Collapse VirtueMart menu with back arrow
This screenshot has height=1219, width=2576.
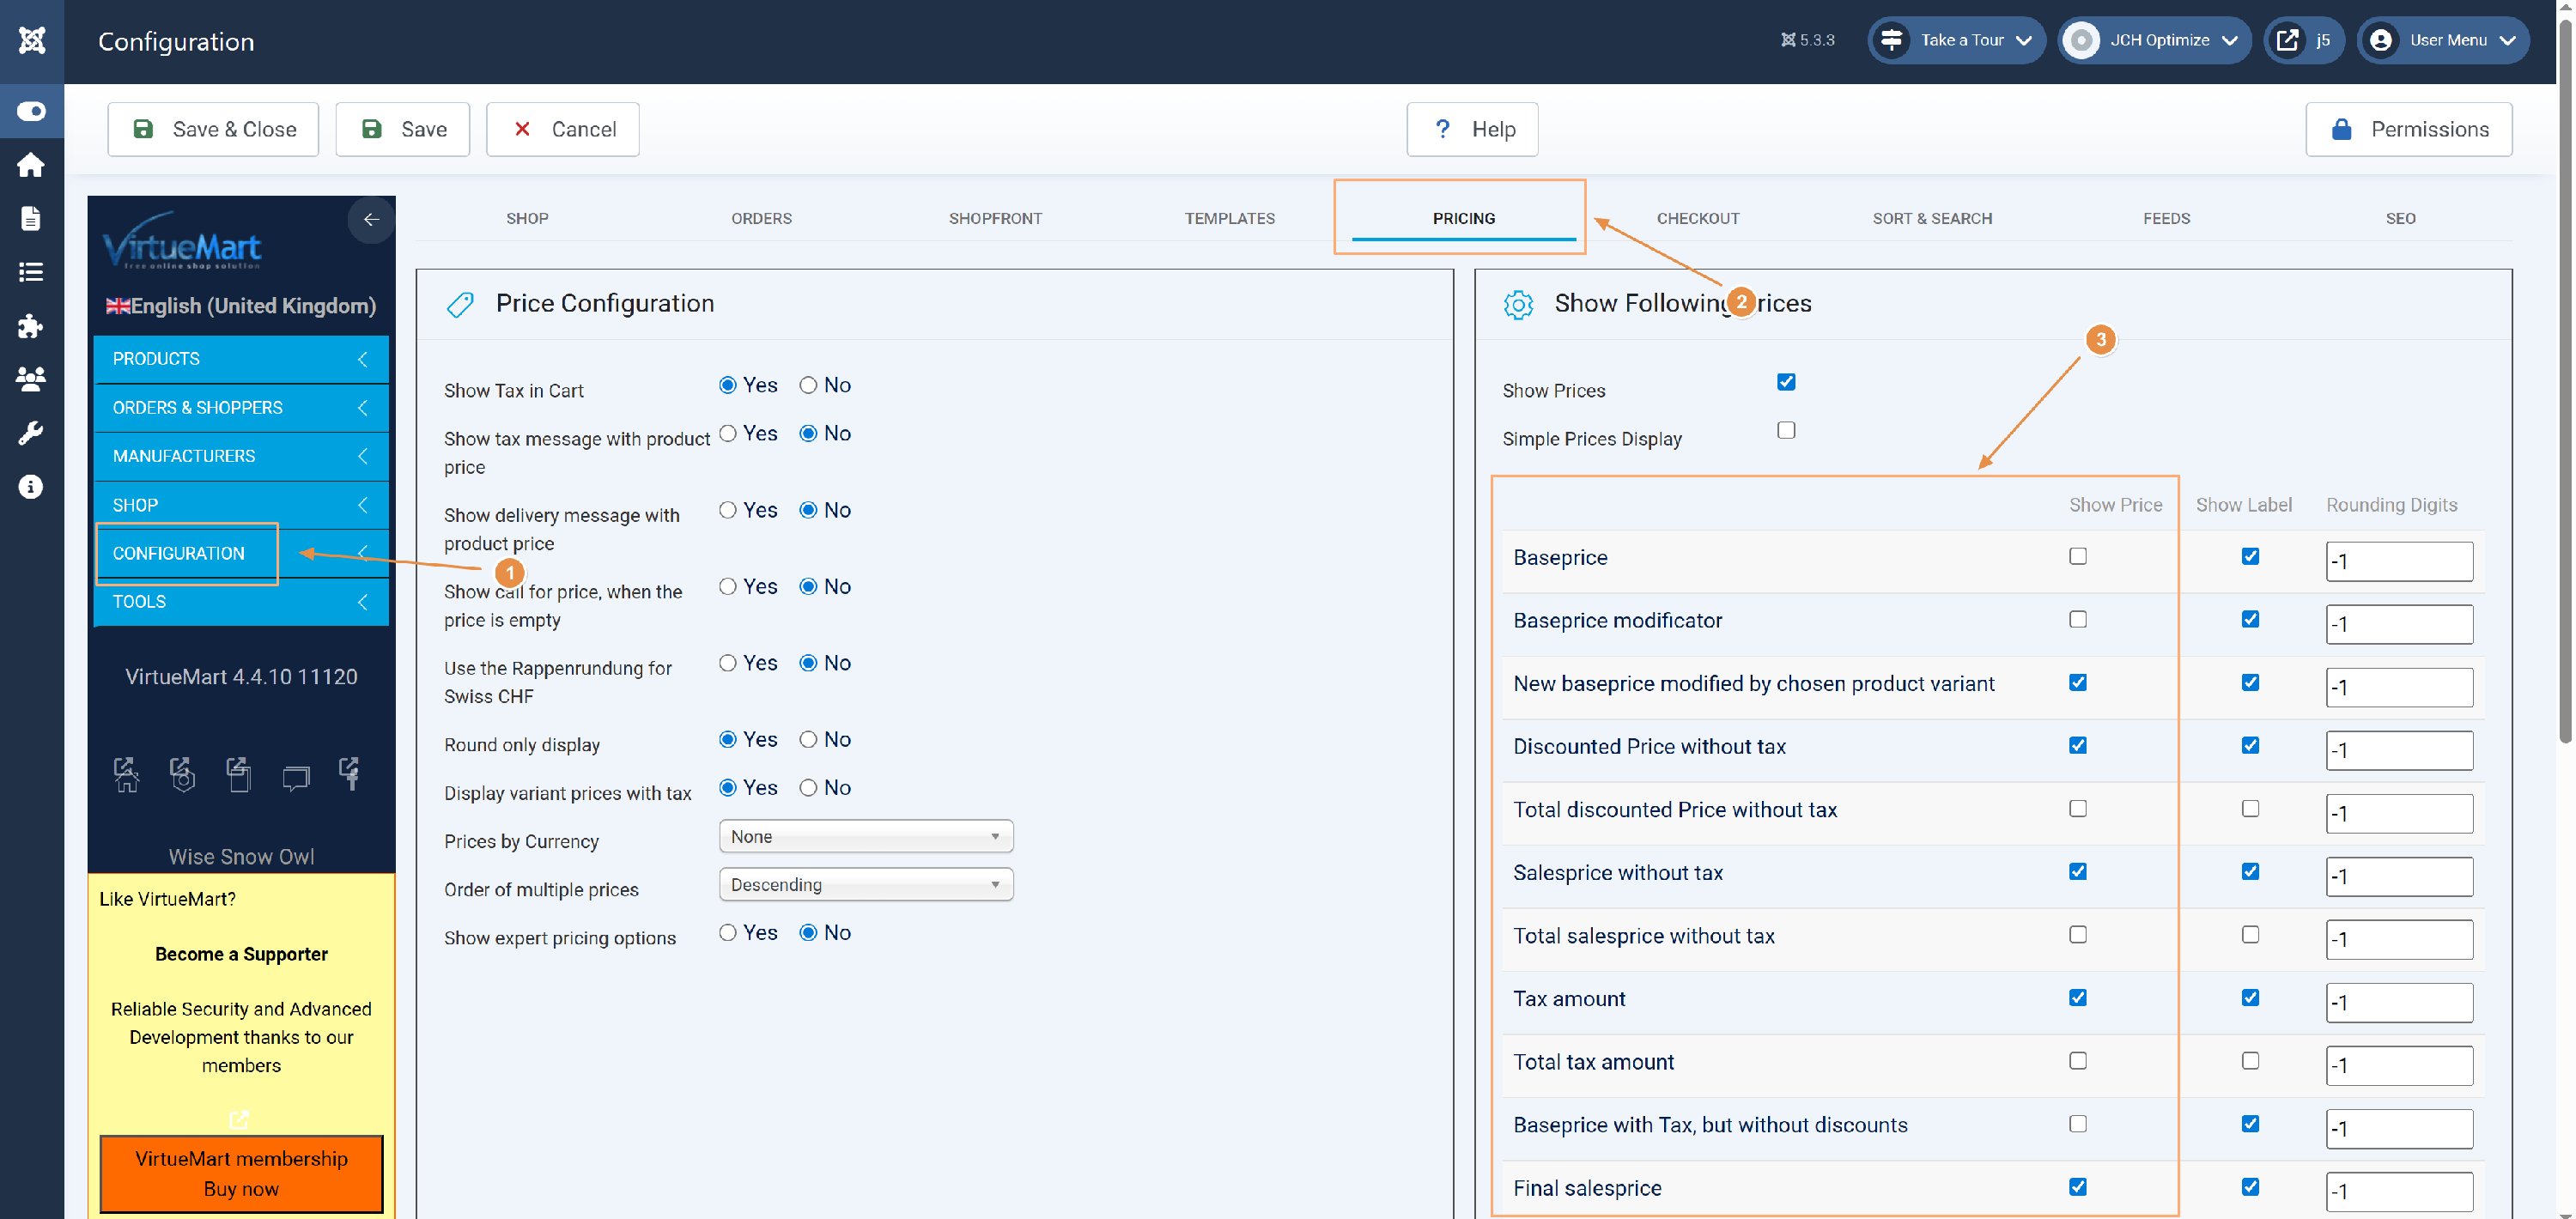(371, 219)
